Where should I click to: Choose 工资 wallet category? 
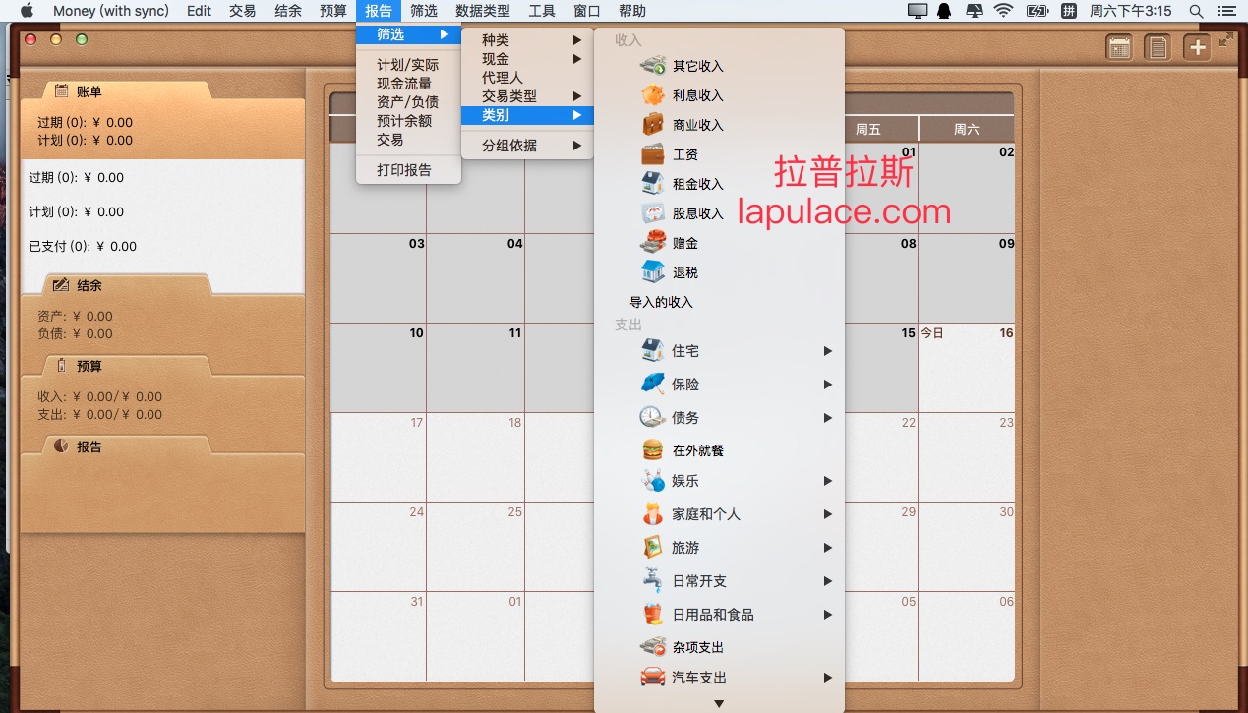pyautogui.click(x=685, y=154)
